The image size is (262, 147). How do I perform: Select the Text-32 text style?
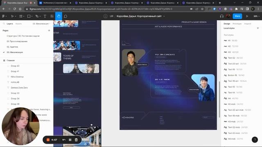233,58
